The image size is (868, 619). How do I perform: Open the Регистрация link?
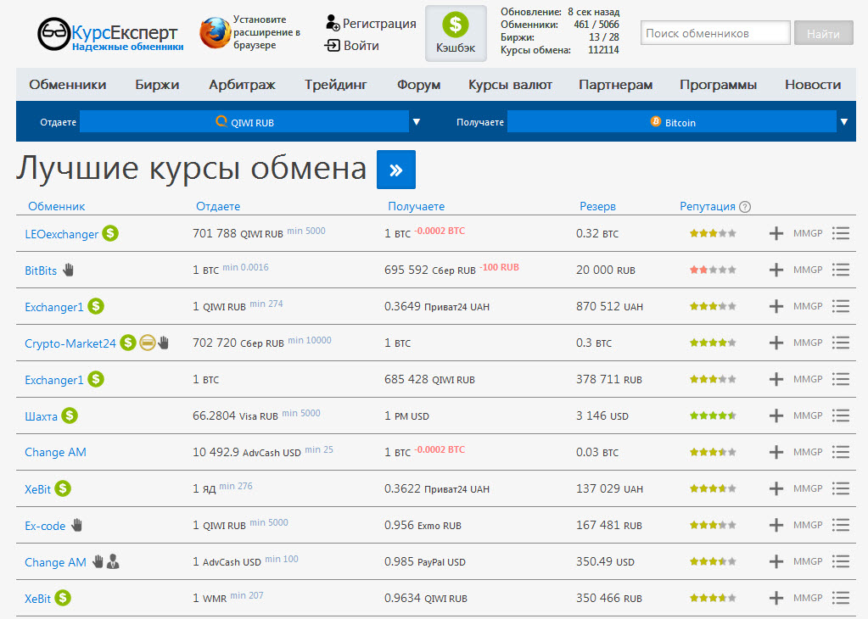pos(378,24)
